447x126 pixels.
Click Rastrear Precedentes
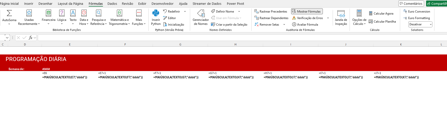[271, 12]
